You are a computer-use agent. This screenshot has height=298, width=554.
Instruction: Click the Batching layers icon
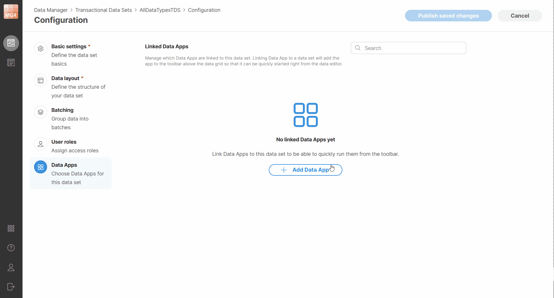(40, 112)
